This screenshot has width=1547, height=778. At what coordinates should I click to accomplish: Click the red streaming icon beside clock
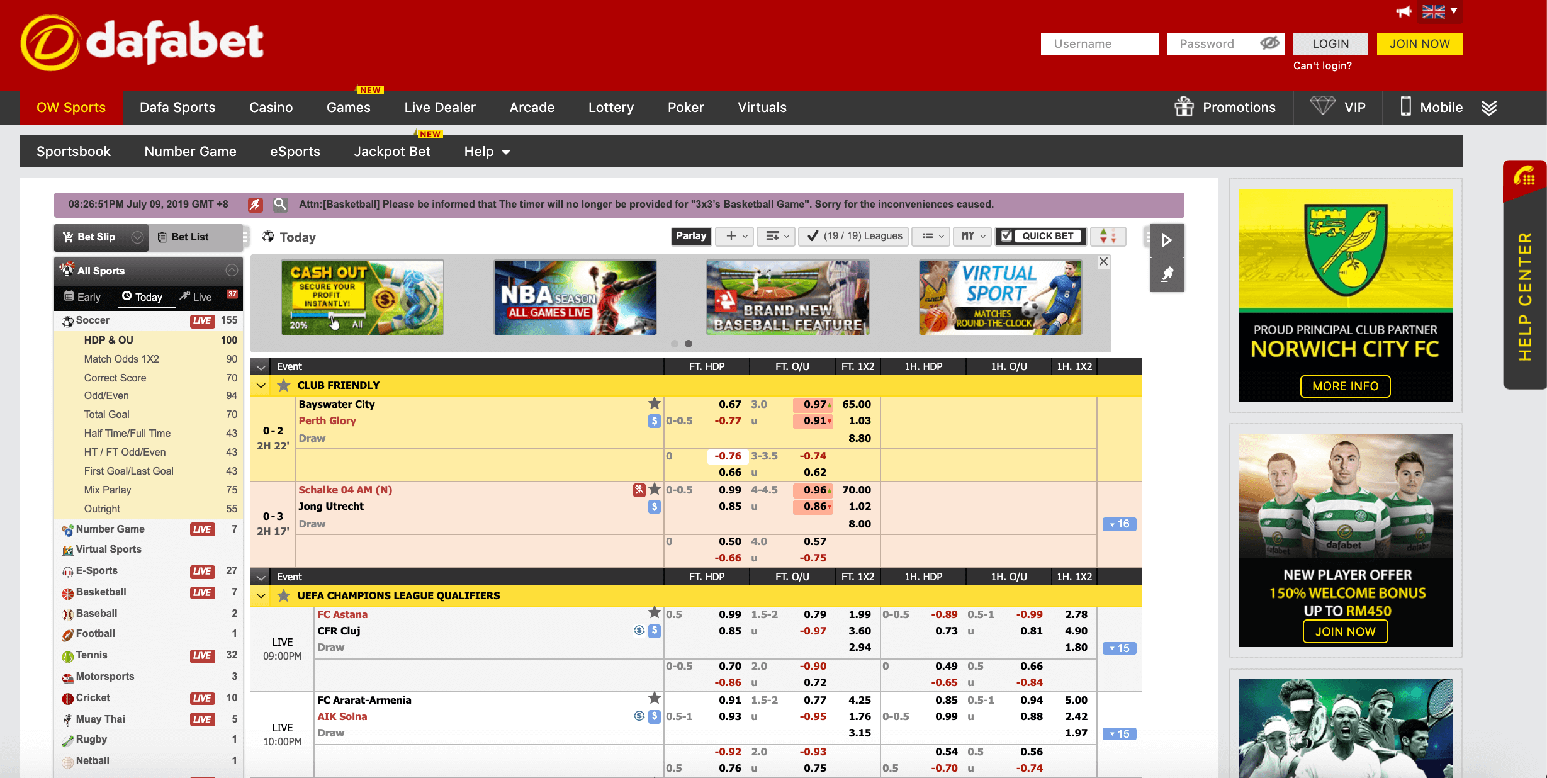[x=255, y=204]
